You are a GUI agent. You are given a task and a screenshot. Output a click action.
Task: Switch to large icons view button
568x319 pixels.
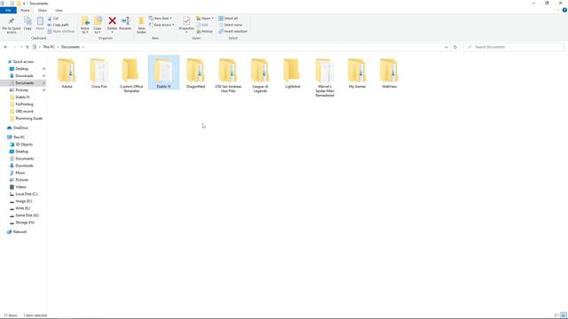(x=564, y=315)
